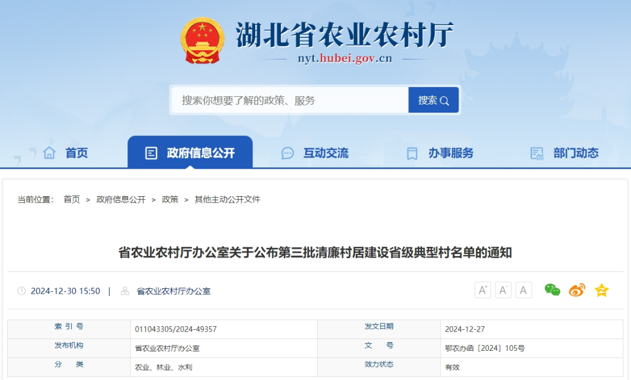Go to the 办事服务 navigation label
Viewport: 631px width, 380px height.
(450, 153)
